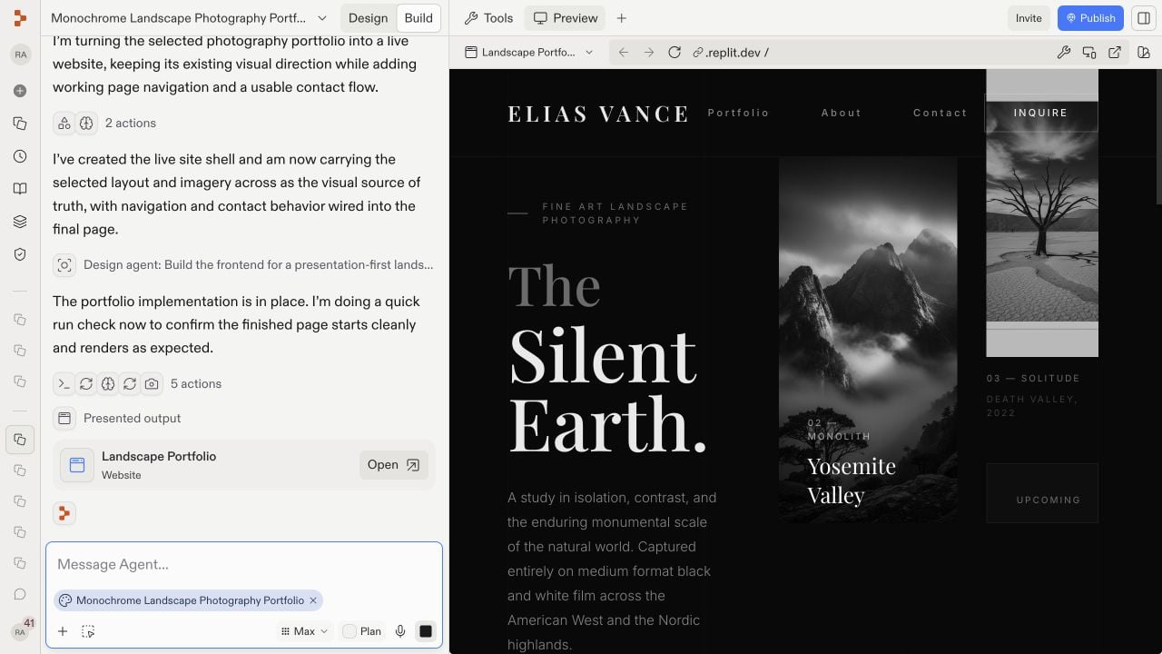Go back in the preview browser
This screenshot has width=1162, height=654.
[x=624, y=53]
